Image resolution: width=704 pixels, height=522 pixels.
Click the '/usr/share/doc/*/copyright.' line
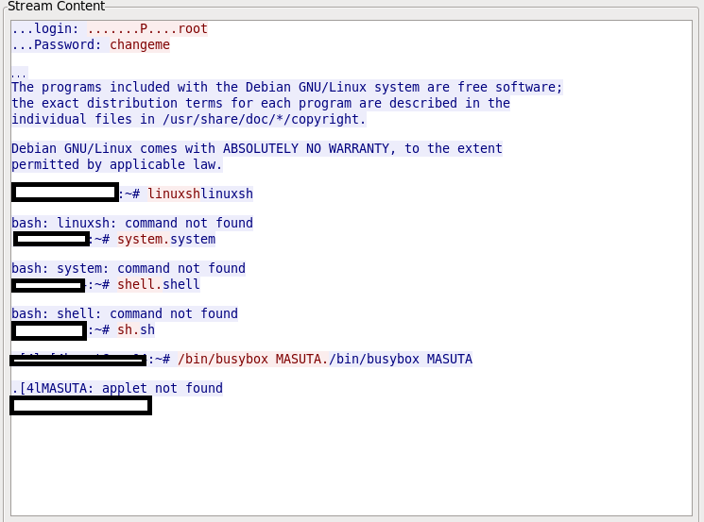(189, 119)
